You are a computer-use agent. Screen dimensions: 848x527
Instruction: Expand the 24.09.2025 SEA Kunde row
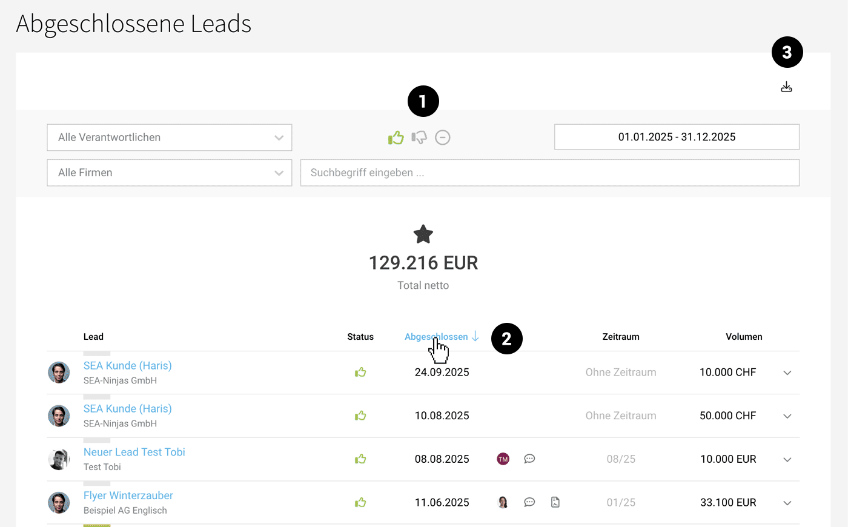(x=787, y=373)
